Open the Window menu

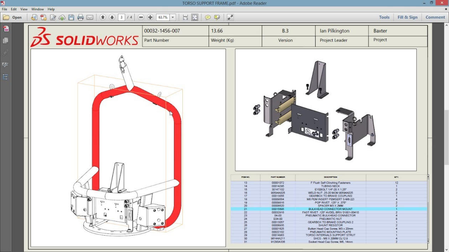(x=37, y=9)
